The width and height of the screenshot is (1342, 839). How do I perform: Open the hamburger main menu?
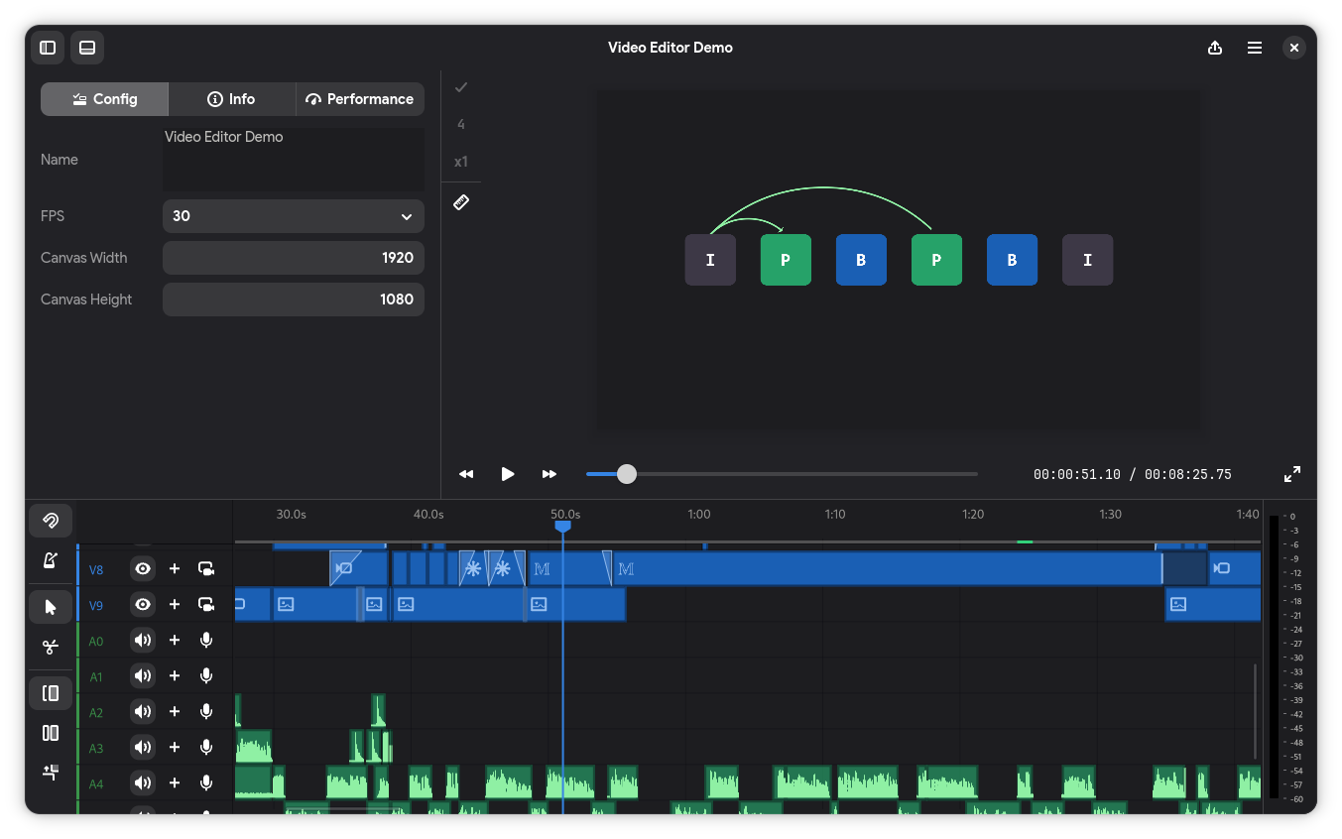[x=1255, y=48]
